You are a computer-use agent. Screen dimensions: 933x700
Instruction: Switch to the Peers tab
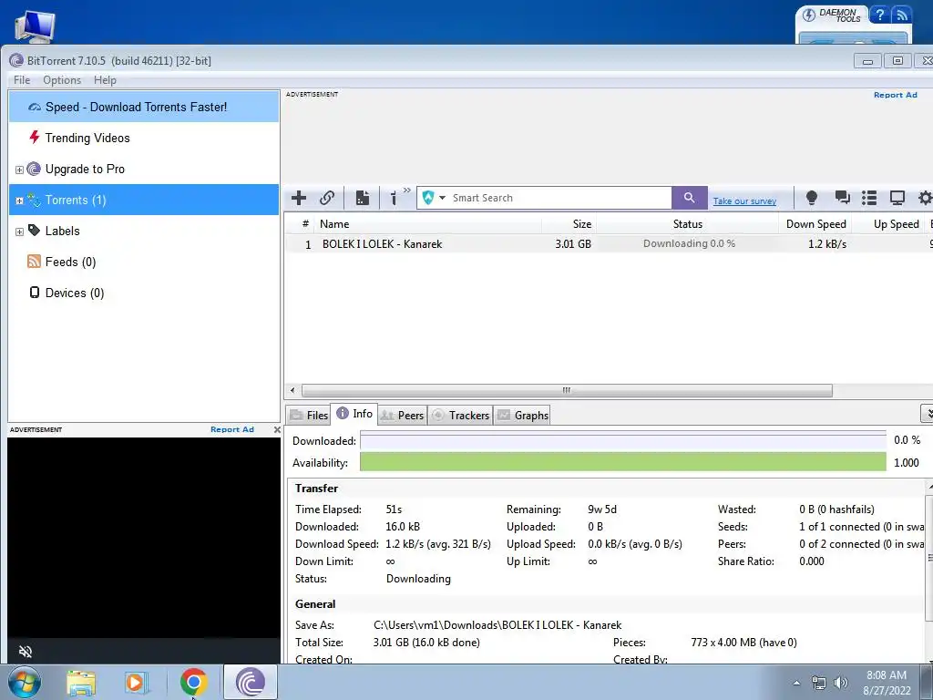point(402,416)
